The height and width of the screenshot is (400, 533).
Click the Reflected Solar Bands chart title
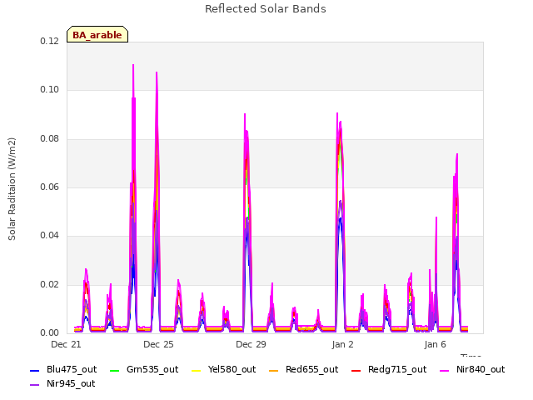click(266, 9)
